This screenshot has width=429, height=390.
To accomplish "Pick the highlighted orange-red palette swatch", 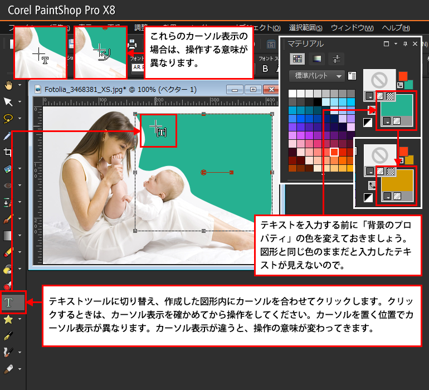I will [334, 152].
